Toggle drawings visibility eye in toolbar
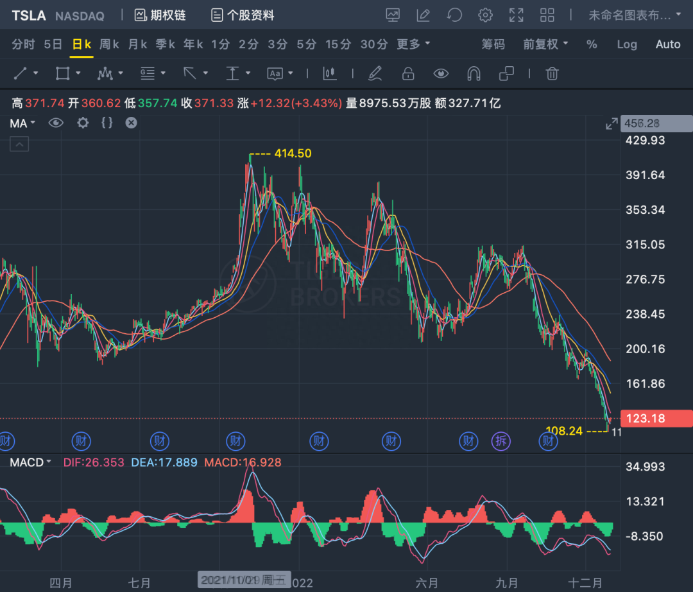Image resolution: width=693 pixels, height=592 pixels. (441, 73)
